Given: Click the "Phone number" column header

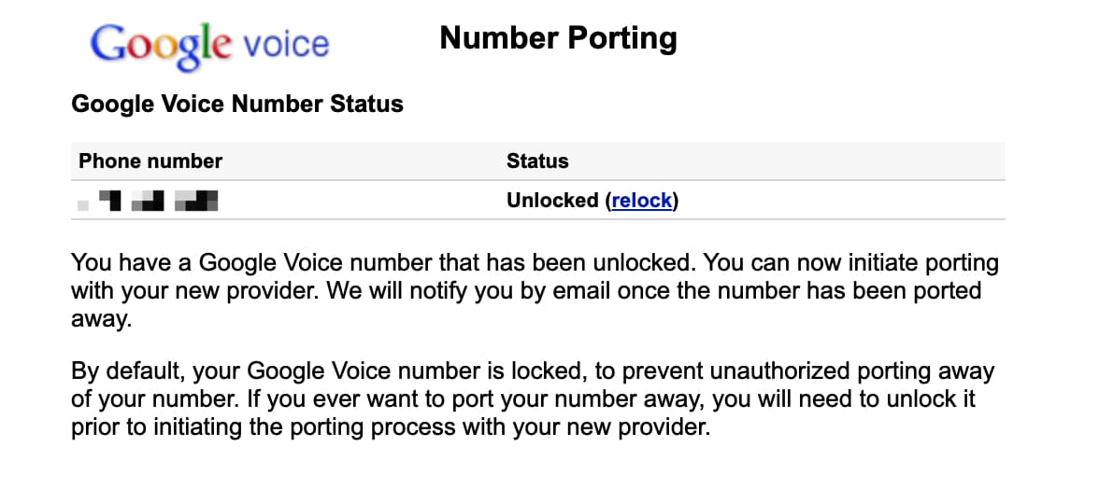Looking at the screenshot, I should [150, 161].
